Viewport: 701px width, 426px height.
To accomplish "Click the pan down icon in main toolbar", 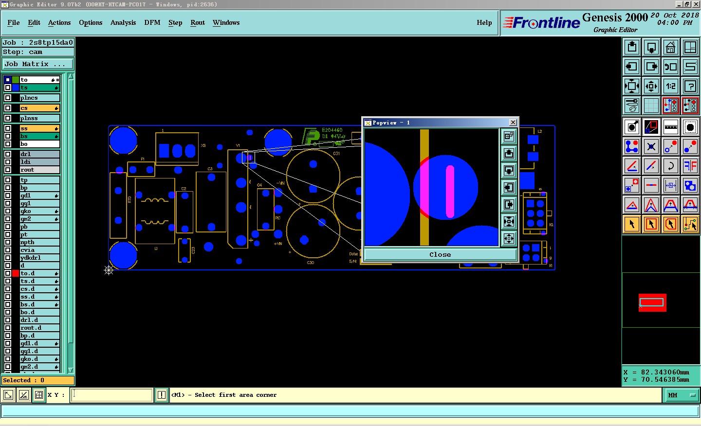I will point(651,47).
